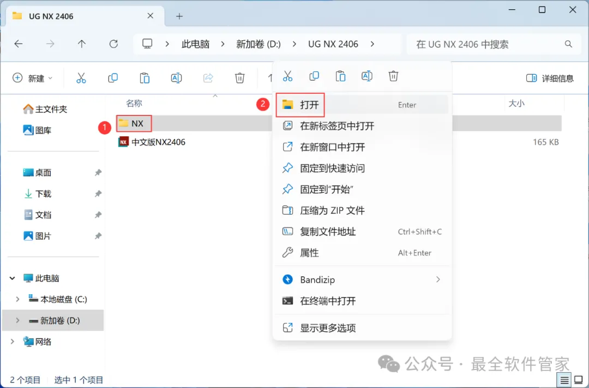Select 复制文件地址
589x388 pixels.
tap(362, 232)
